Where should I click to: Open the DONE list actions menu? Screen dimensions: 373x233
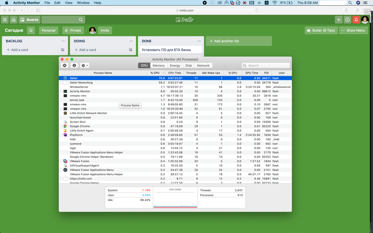click(199, 41)
